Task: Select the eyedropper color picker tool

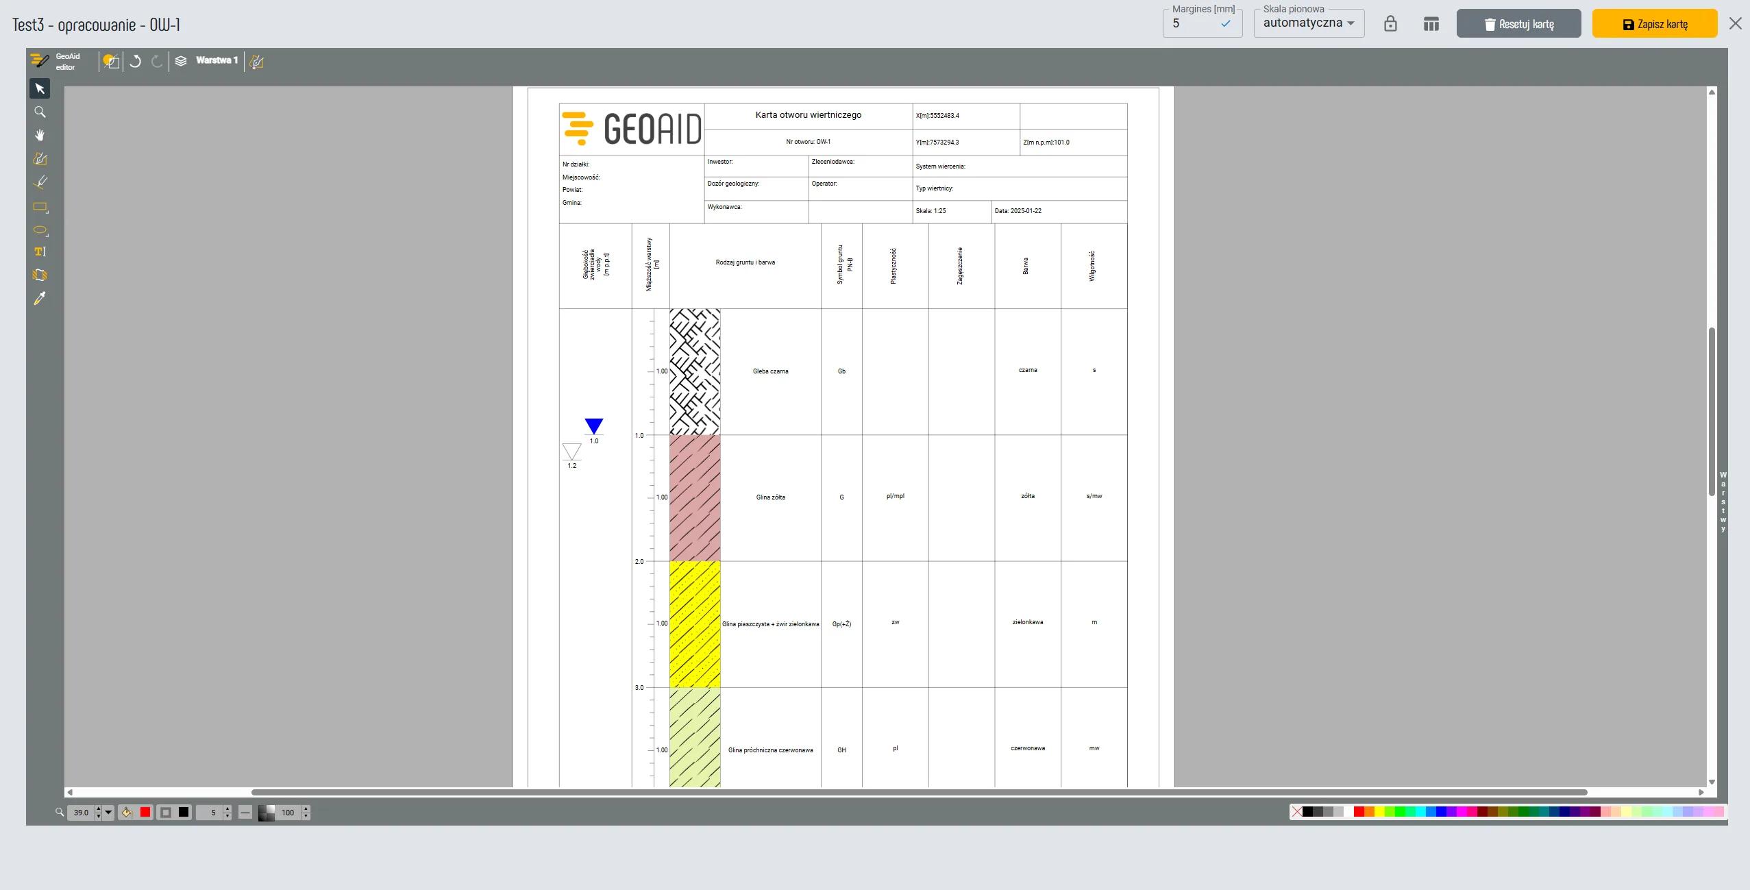Action: coord(40,299)
